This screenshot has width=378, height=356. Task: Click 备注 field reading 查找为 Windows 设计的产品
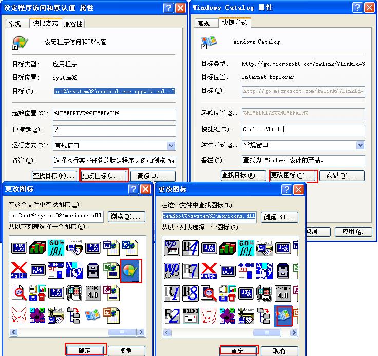click(x=304, y=161)
